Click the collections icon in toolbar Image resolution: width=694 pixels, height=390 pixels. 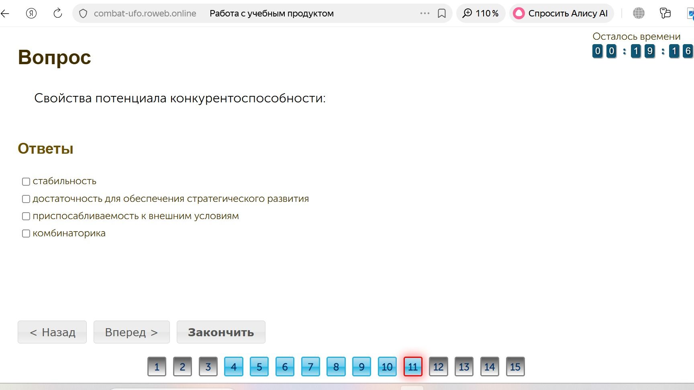(x=665, y=13)
